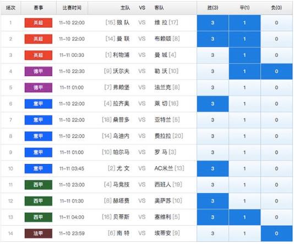Open away team AC米兰 link
Viewport: 294px width, 244px height.
click(x=164, y=168)
